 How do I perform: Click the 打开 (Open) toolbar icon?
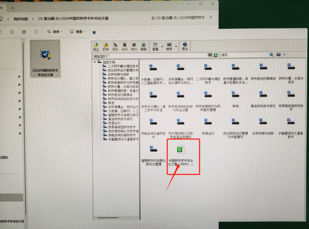(106, 46)
